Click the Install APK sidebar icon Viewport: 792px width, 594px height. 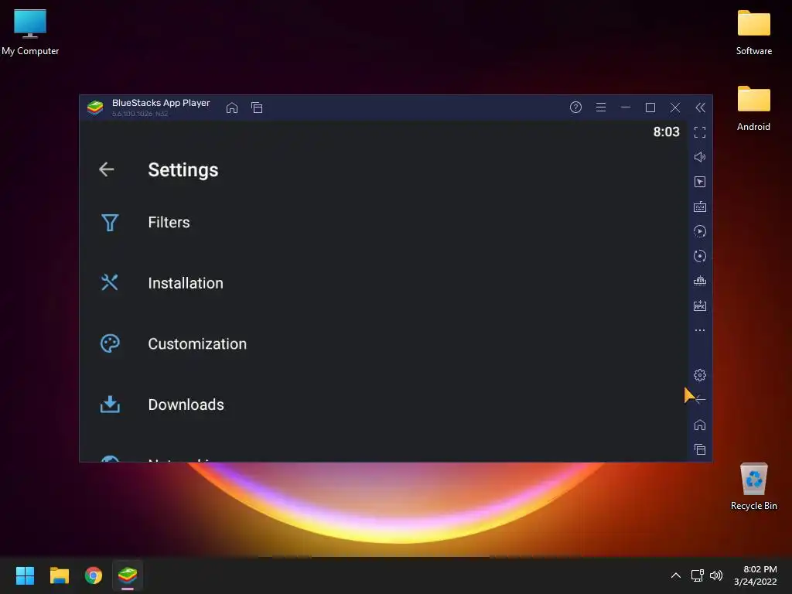coord(699,306)
